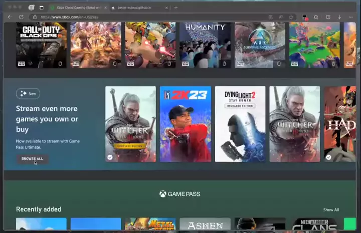Click the xbox.com address bar

pos(150,17)
